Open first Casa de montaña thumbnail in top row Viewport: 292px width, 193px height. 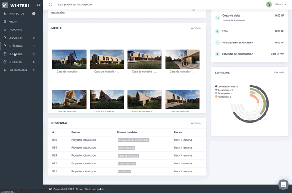69,59
